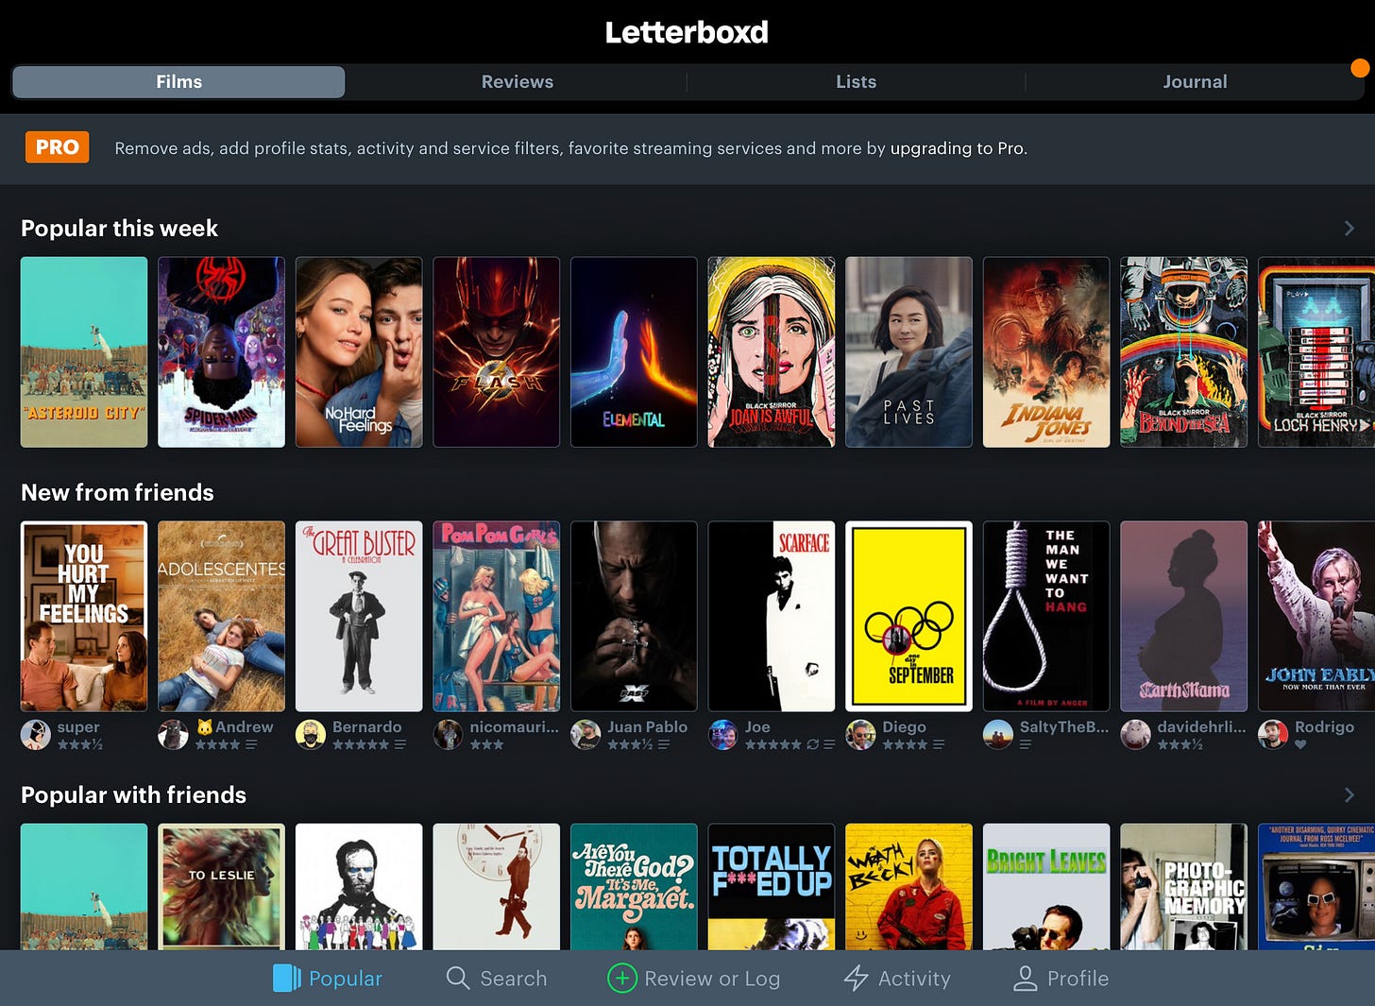
Task: Open the Earth Mama poster
Action: [x=1184, y=617]
